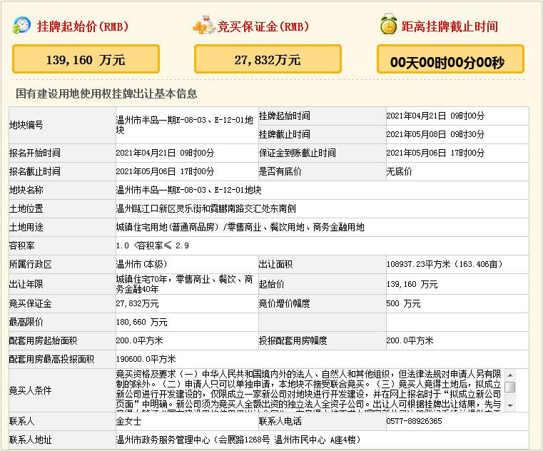The height and width of the screenshot is (451, 543).
Task: Click the 无底价 value
Action: coord(400,171)
